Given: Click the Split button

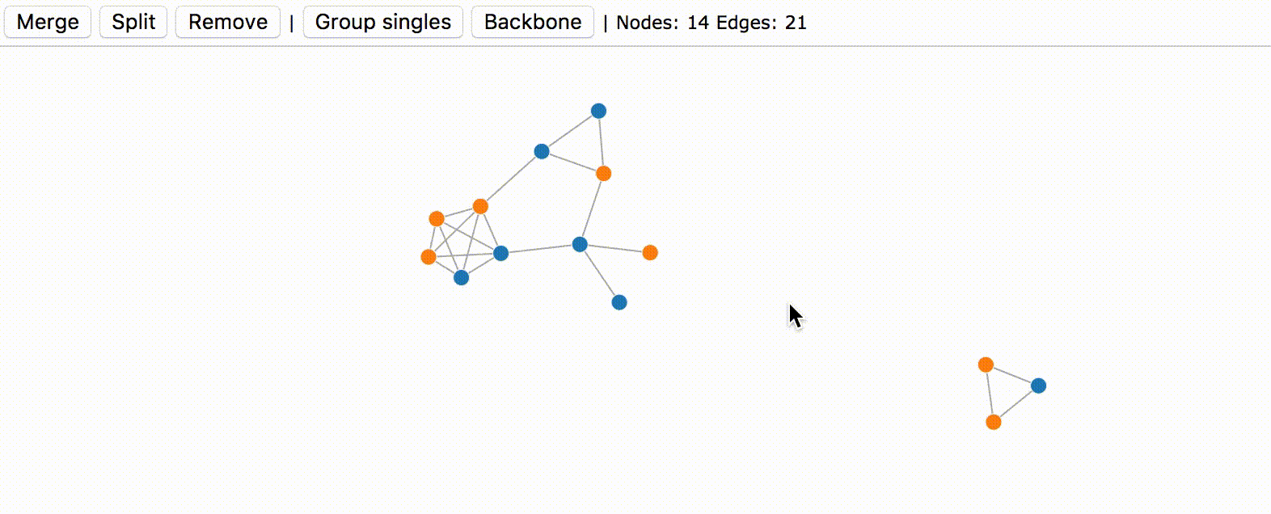Looking at the screenshot, I should [x=133, y=22].
